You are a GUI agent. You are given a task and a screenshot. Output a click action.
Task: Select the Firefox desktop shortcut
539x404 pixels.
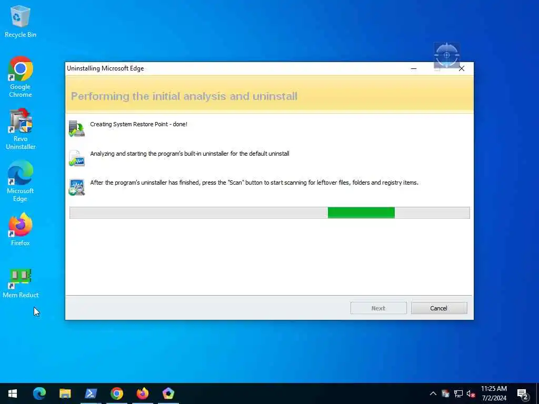click(21, 229)
